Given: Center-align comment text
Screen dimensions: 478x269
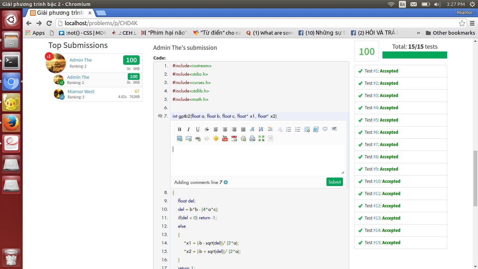Looking at the screenshot, I should 225,129.
